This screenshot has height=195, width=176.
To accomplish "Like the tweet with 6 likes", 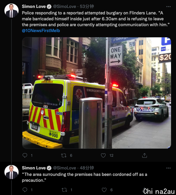I will (104, 190).
